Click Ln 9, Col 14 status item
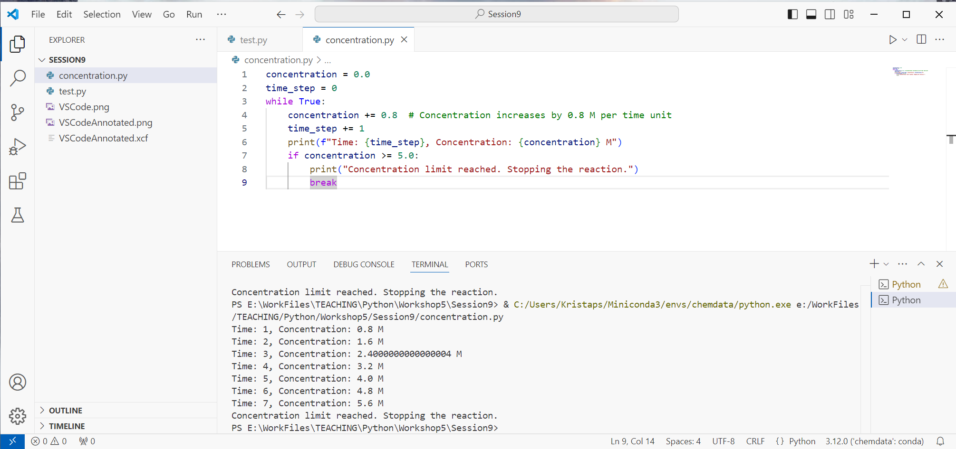Screen dimensions: 956x449 pos(632,441)
